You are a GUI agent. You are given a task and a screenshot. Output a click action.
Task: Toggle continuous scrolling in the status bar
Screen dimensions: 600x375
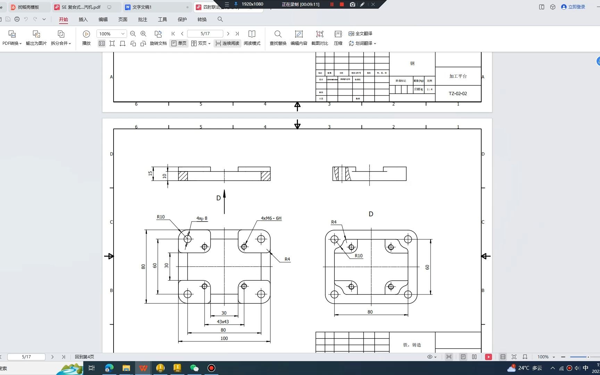[x=449, y=357]
